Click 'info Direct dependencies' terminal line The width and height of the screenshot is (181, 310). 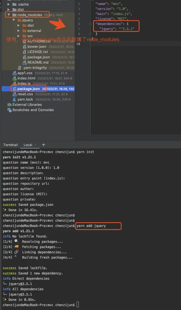tap(26, 279)
